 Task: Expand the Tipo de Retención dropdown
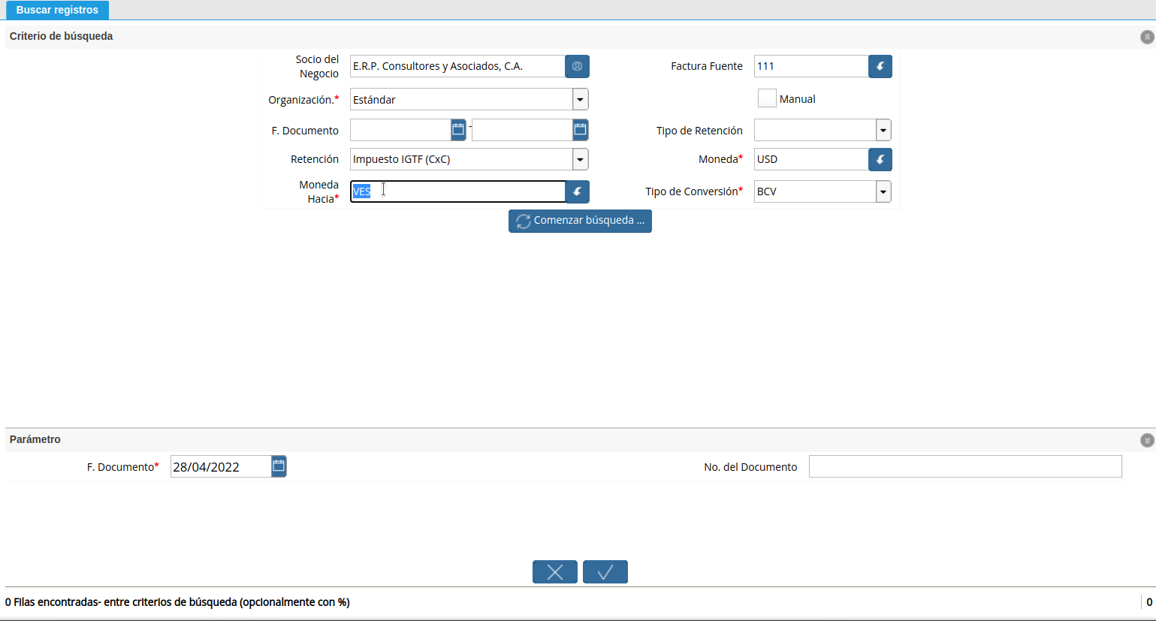point(883,130)
